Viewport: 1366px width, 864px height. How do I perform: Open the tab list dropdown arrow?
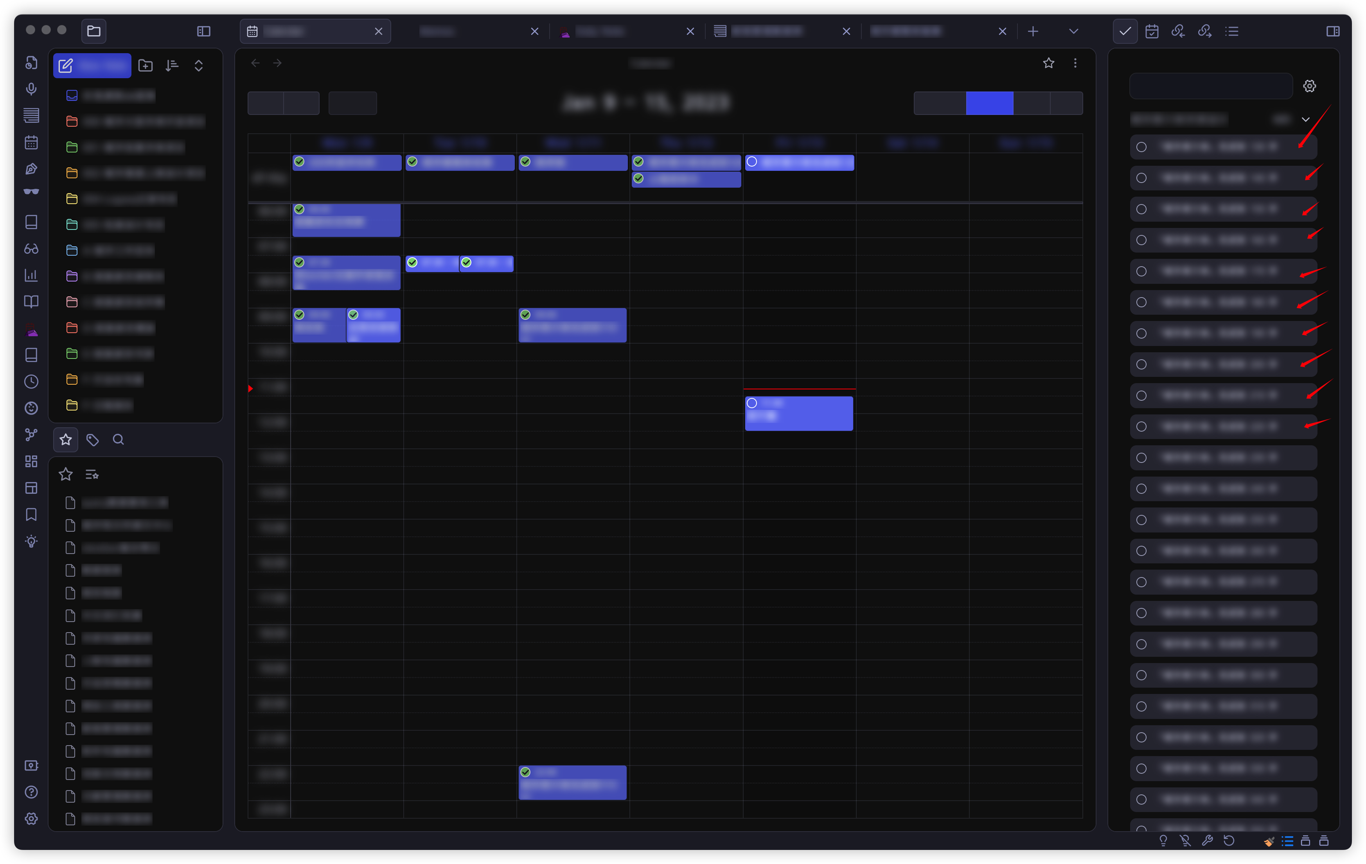(x=1073, y=31)
